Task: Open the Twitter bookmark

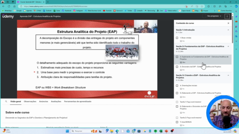Action: (x=128, y=11)
